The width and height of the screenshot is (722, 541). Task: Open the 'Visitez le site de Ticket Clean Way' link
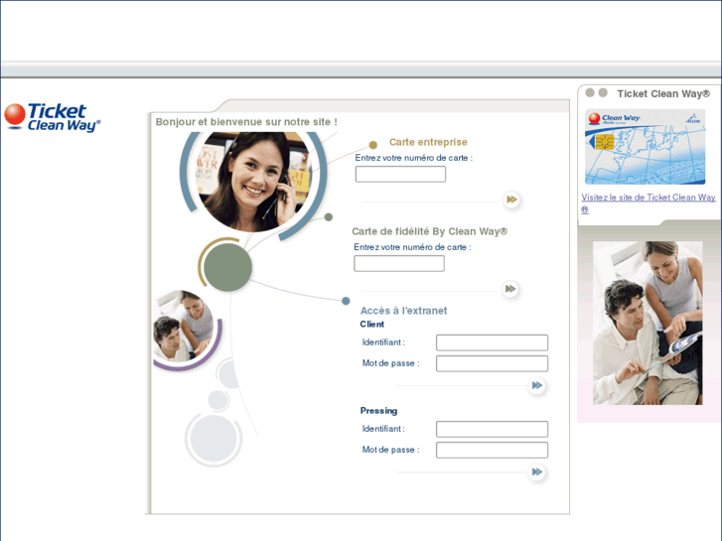pos(649,203)
